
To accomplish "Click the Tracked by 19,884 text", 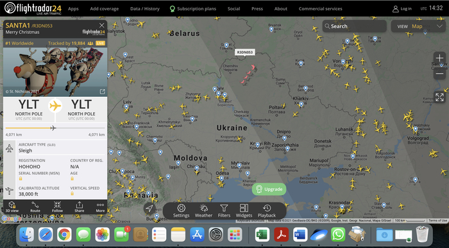I will [67, 43].
